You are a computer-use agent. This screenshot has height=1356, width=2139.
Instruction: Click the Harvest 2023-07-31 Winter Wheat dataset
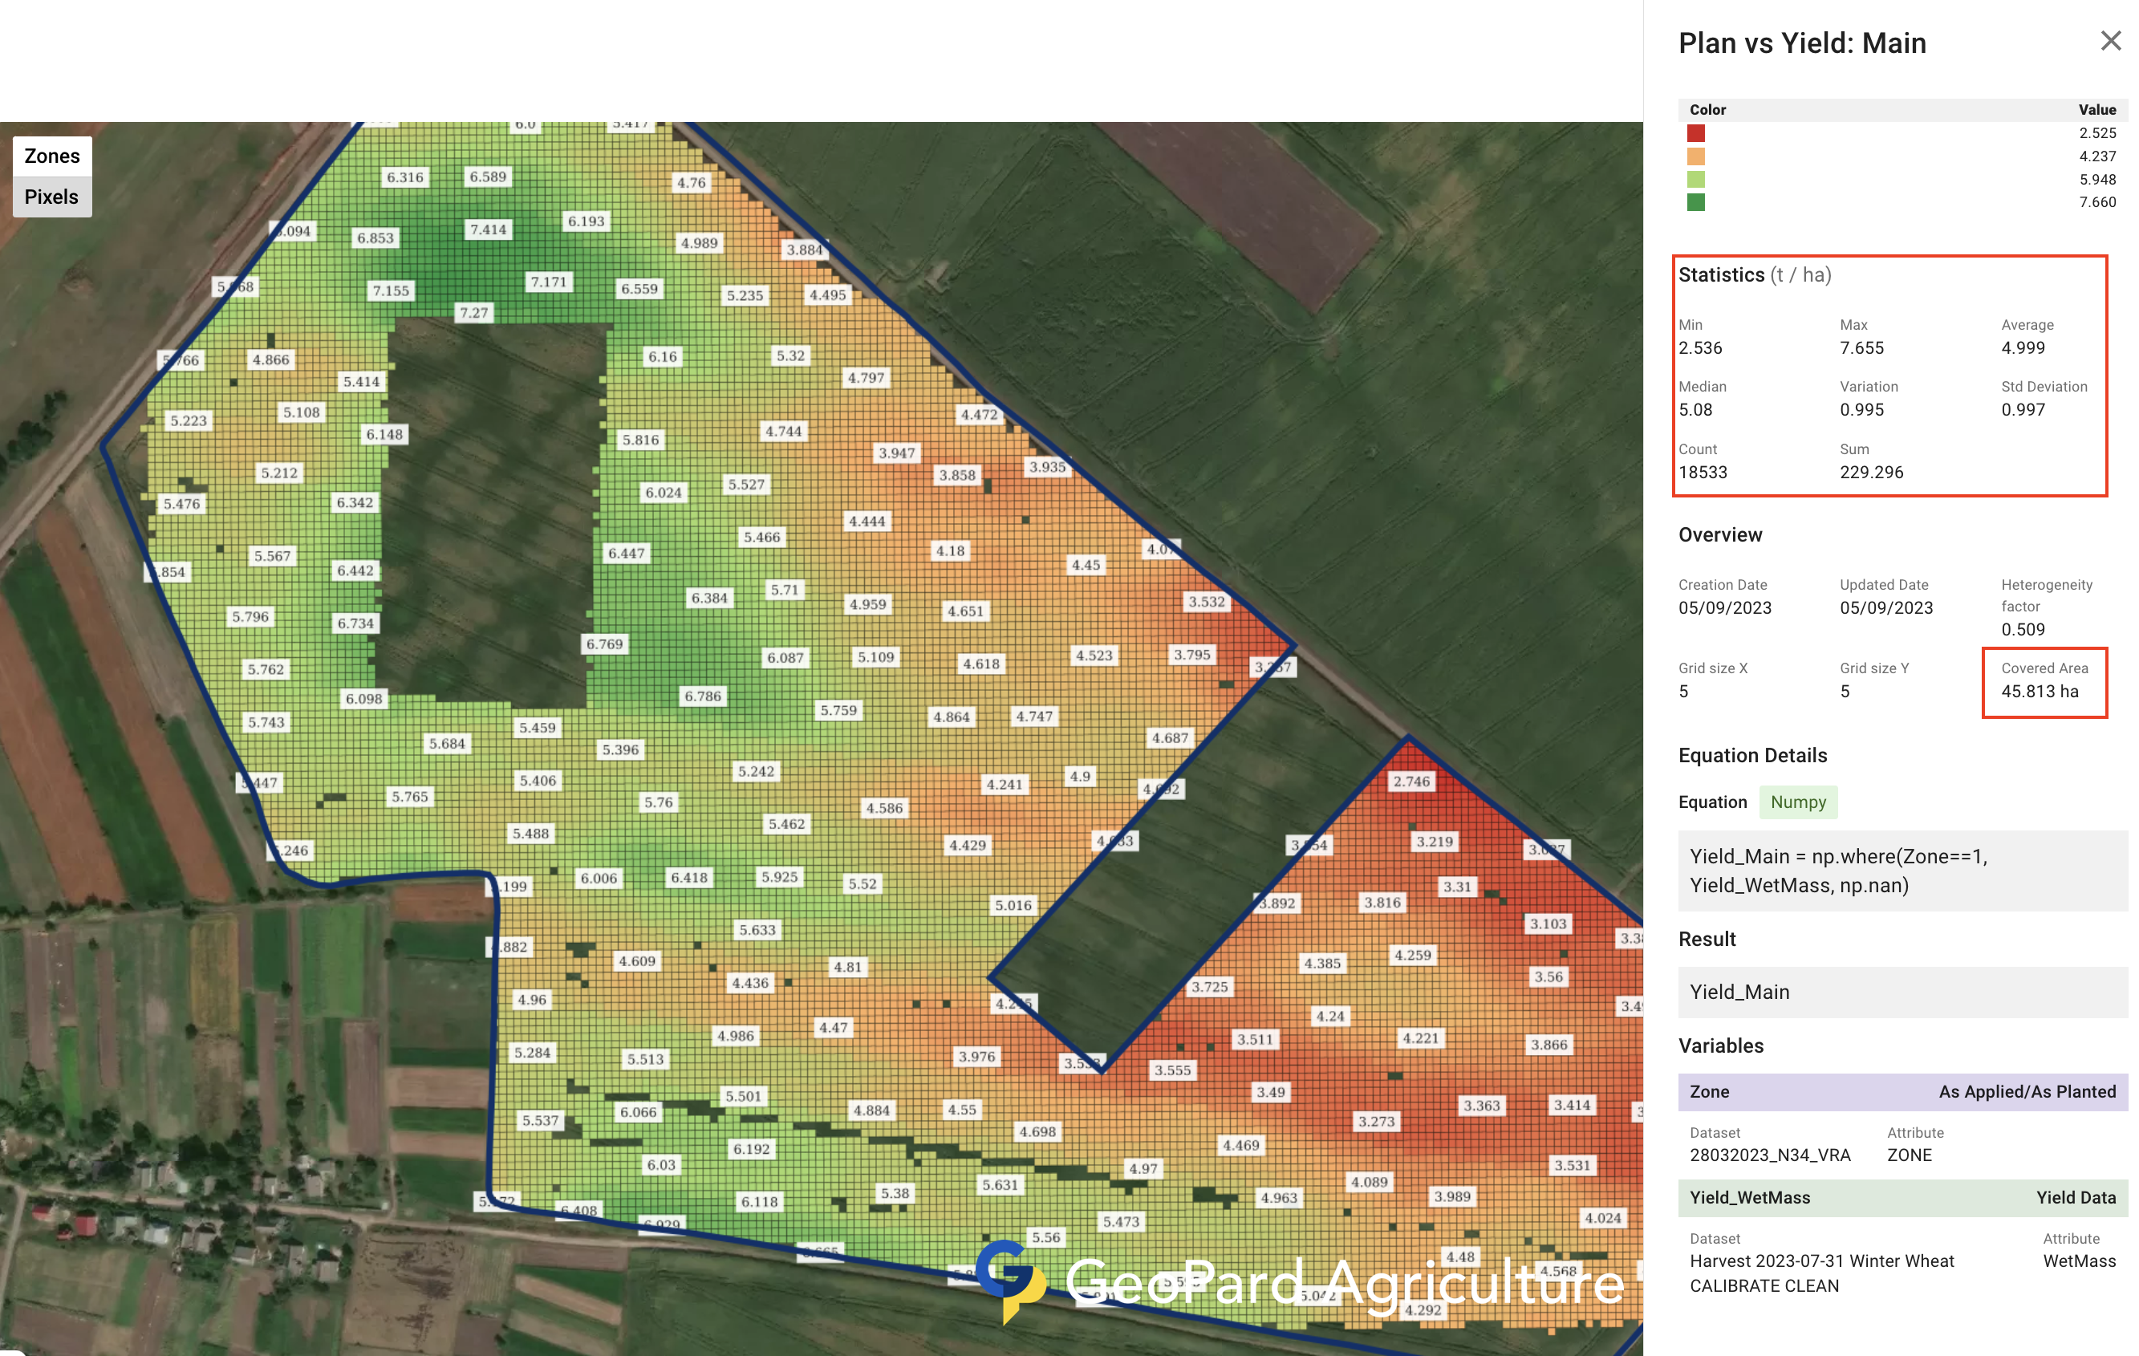[1821, 1273]
